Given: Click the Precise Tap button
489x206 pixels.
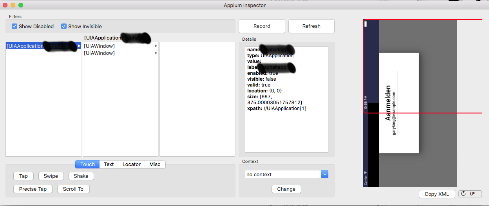Looking at the screenshot, I should tap(33, 189).
